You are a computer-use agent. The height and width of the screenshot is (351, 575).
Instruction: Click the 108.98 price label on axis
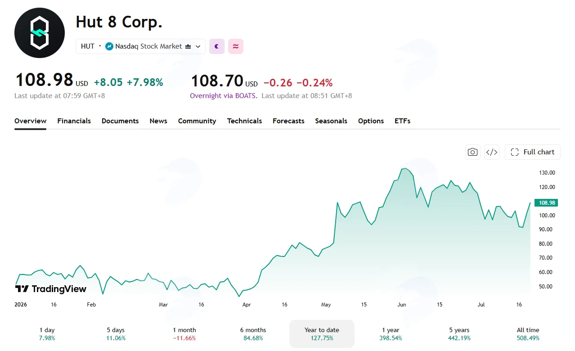tap(546, 203)
